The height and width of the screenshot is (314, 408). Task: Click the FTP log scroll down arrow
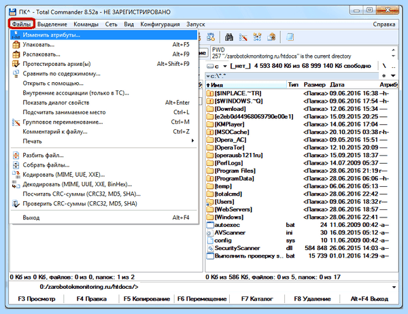click(394, 56)
